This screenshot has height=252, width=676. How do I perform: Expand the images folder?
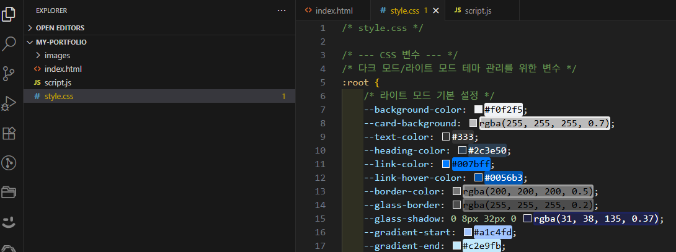[159, 56]
